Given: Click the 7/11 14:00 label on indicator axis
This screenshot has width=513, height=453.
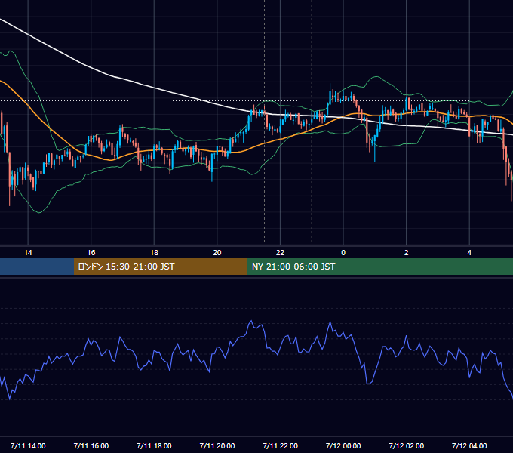Looking at the screenshot, I should (28, 445).
